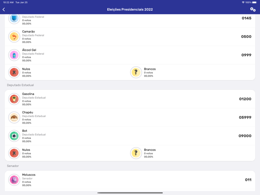Screen dimensions: 260x195
Task: Tap Gasolina fuel pump avatar
Action: coord(14,99)
